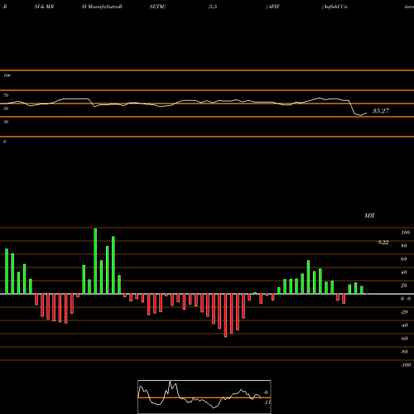Viewport: 414px width, 414px height.
Task: Click the RSI value 35.27 label
Action: [381, 111]
